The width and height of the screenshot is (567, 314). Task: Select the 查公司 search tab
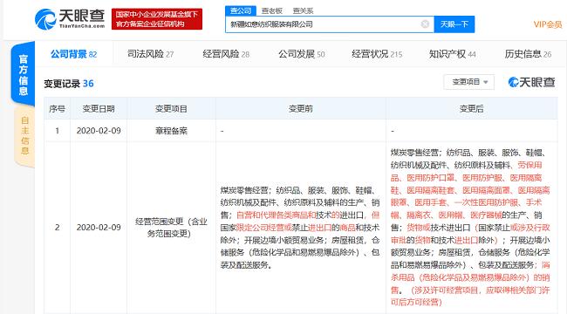coord(241,10)
